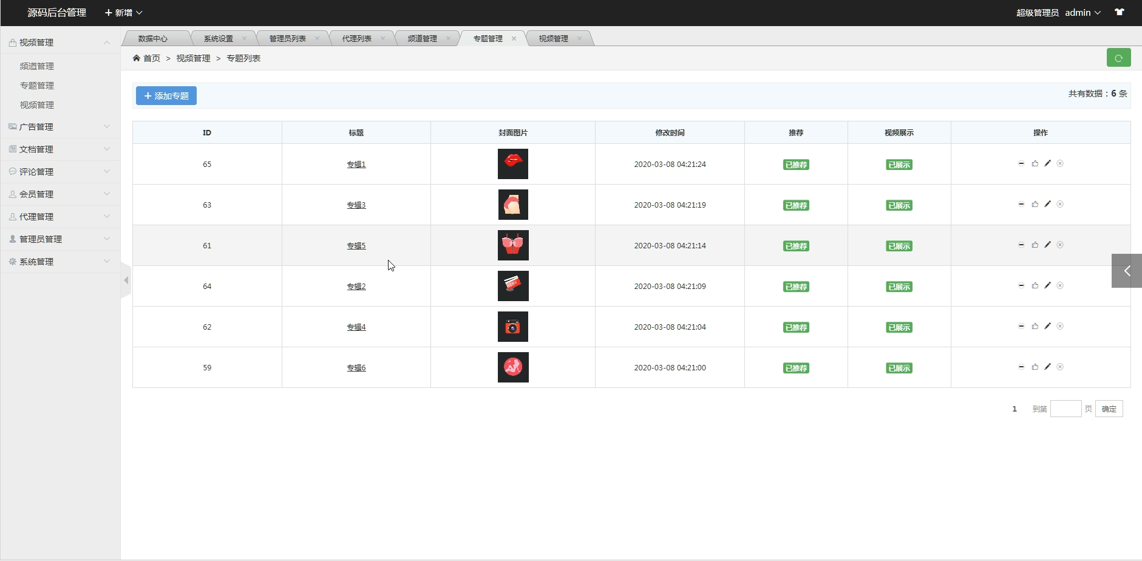Click the circled X delete icon for 专辑6
Screen dimensions: 1142x561
[x=1060, y=367]
